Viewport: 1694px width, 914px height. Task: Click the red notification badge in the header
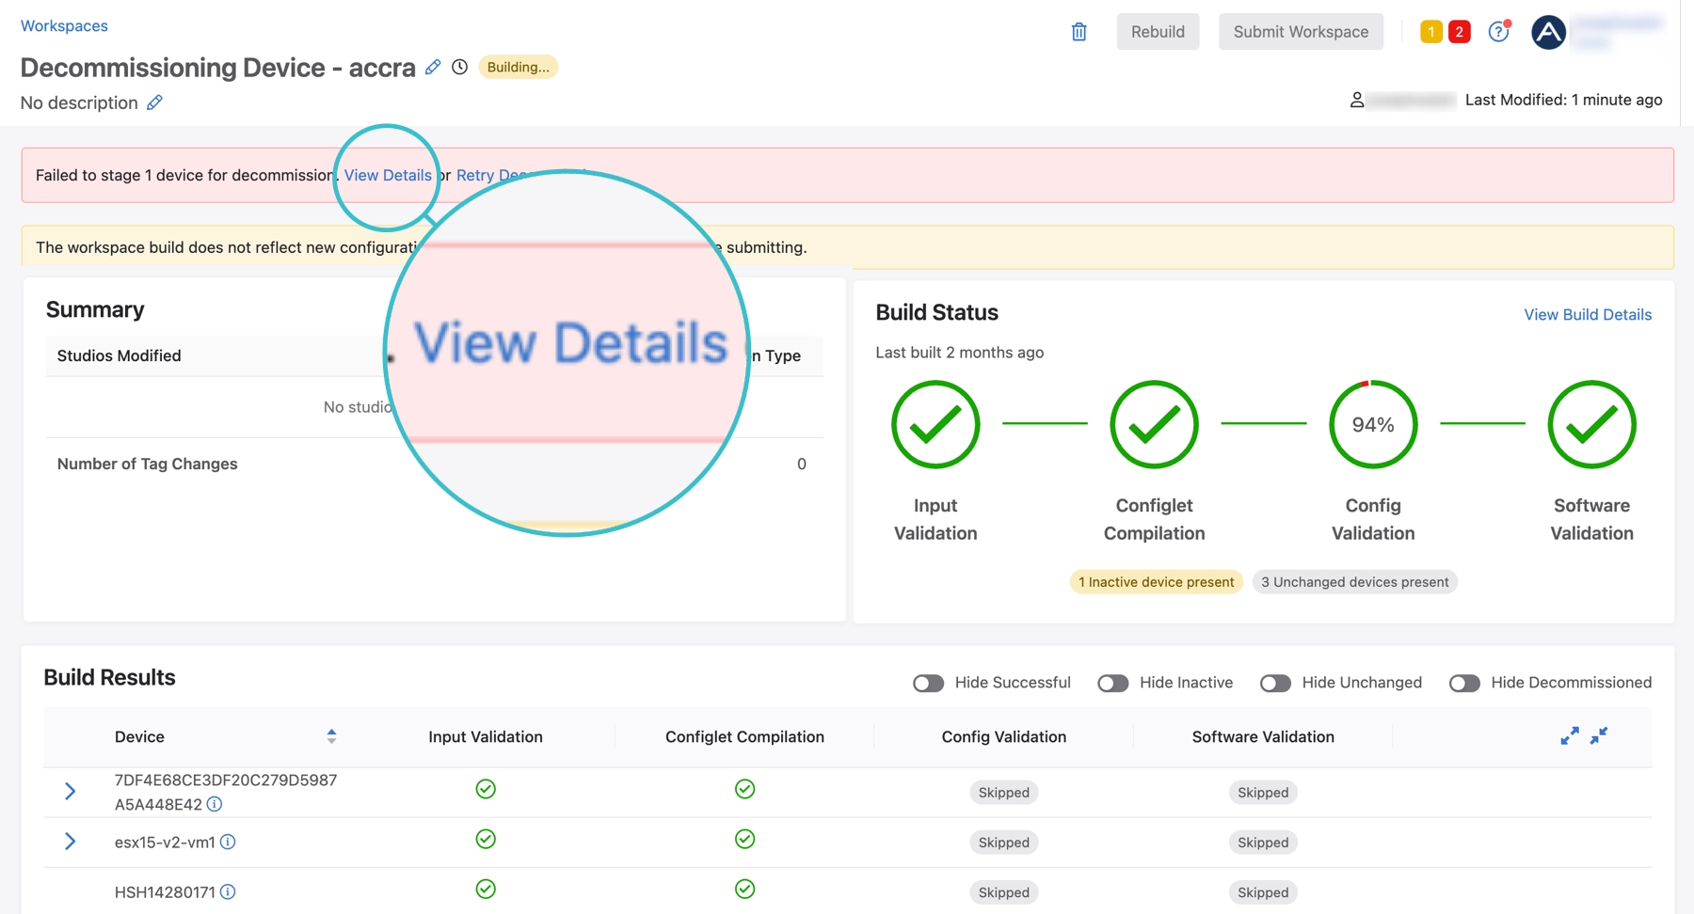[1459, 31]
